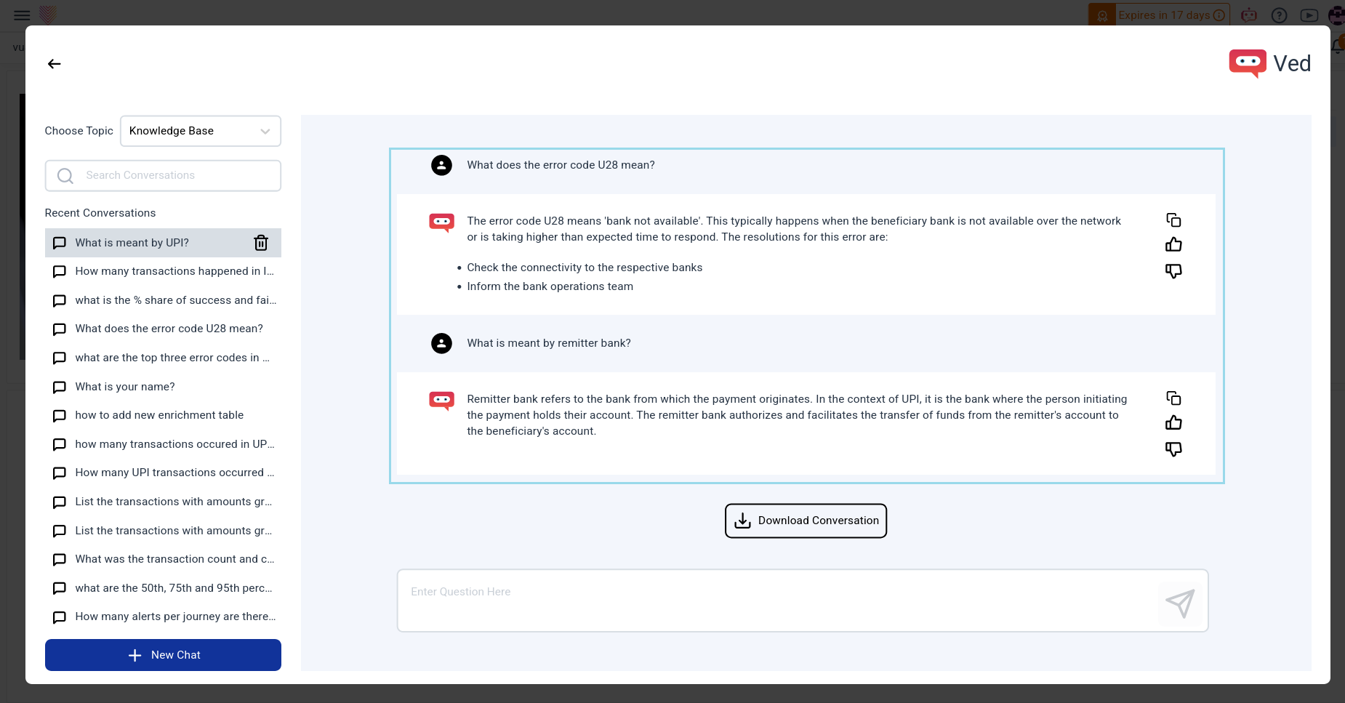Copy the remitter bank answer
The height and width of the screenshot is (703, 1345).
click(x=1173, y=398)
